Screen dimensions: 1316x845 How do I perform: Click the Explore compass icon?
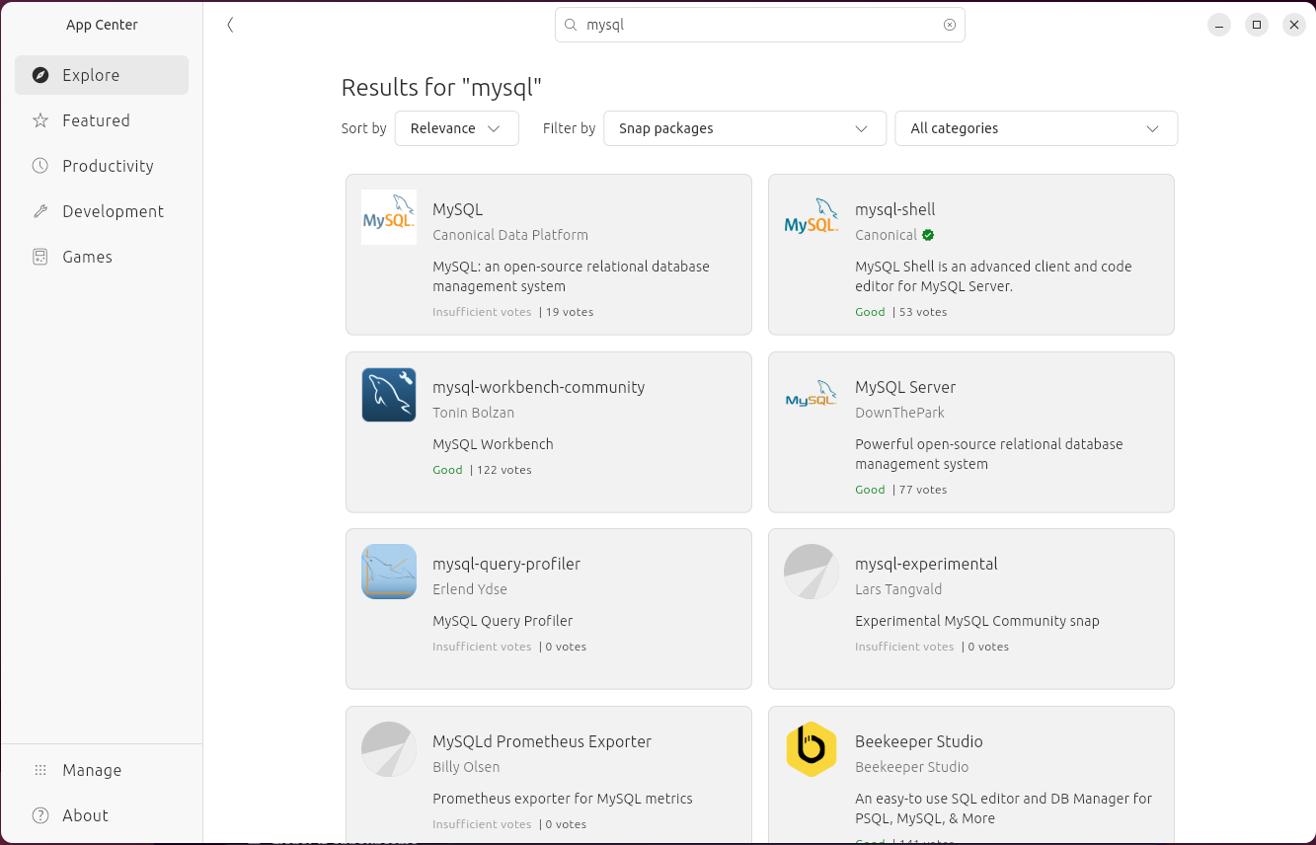[x=40, y=75]
